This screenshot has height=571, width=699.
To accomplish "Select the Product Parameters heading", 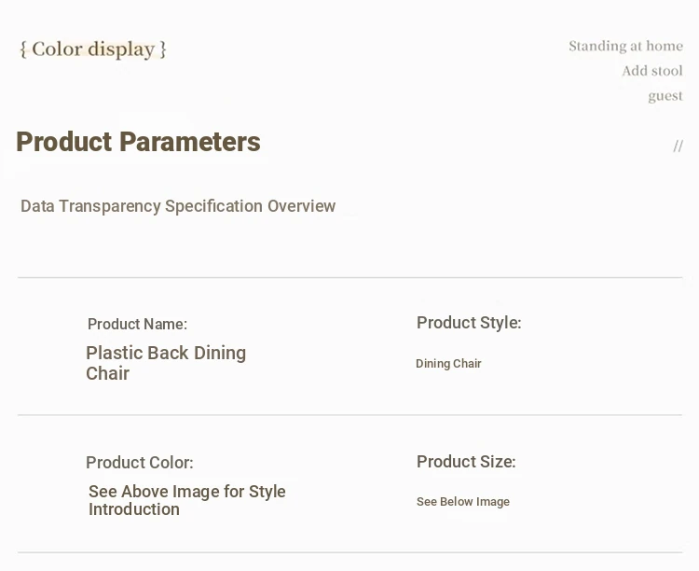I will (x=138, y=142).
